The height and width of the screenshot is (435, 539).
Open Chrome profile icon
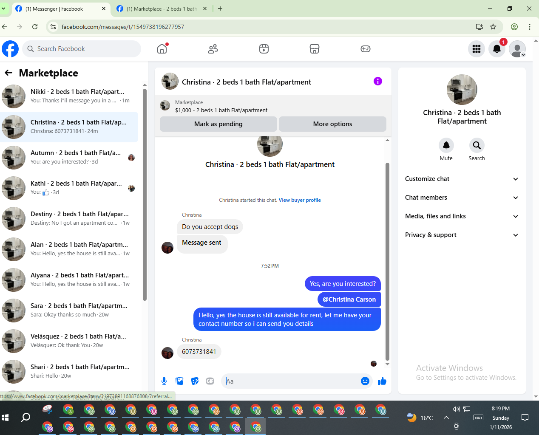coord(514,27)
